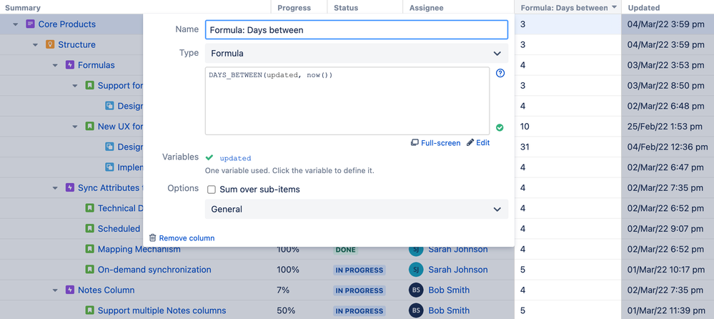
Task: Click the 50% progress in Support multiple Notes row
Action: tap(285, 311)
